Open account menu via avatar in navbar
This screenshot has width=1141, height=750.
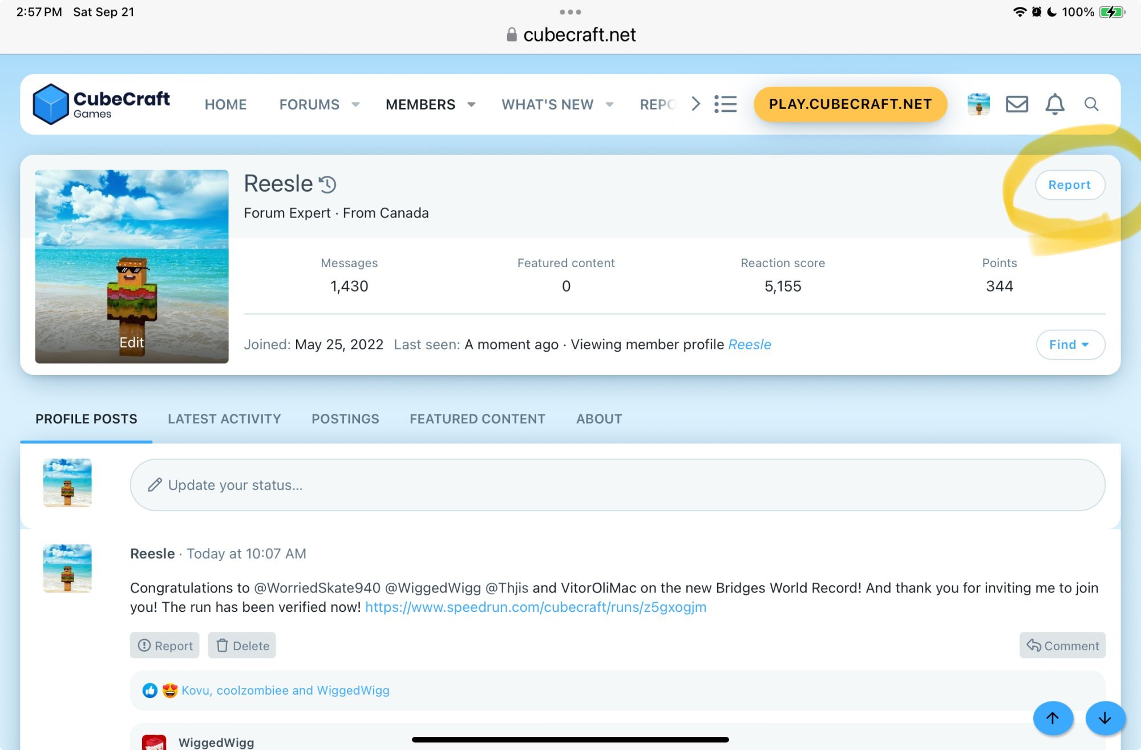click(x=978, y=104)
